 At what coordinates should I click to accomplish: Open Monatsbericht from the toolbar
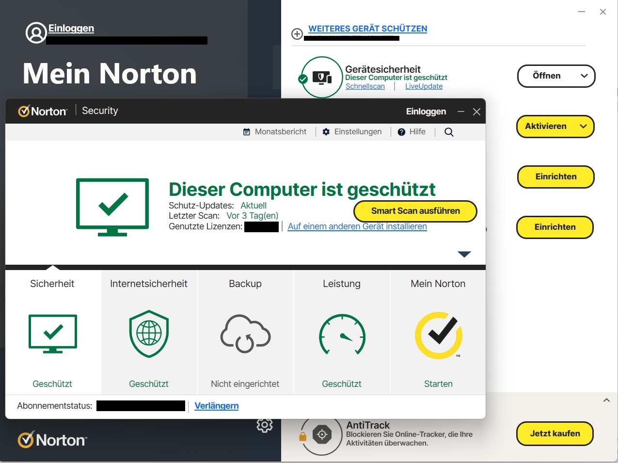click(275, 132)
